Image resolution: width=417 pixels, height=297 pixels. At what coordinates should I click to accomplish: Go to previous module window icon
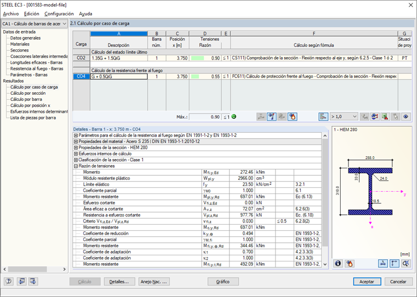[x=21, y=282]
